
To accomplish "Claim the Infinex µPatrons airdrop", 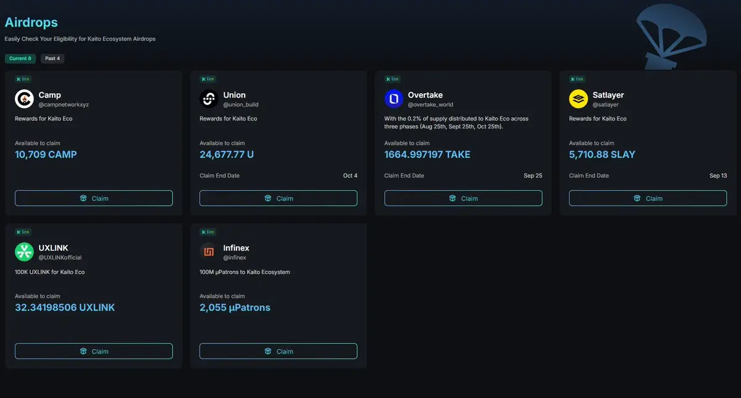I will [x=278, y=351].
